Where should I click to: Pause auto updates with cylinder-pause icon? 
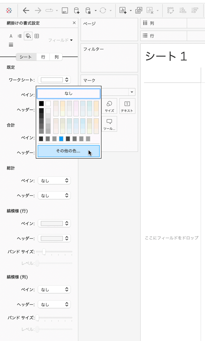[x=88, y=10]
